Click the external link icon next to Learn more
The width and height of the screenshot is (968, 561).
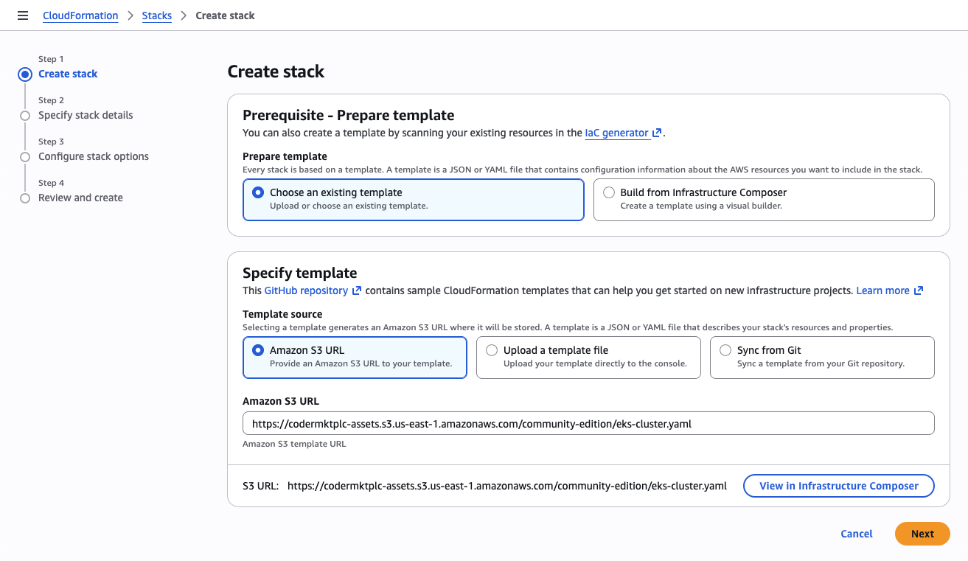tap(919, 290)
